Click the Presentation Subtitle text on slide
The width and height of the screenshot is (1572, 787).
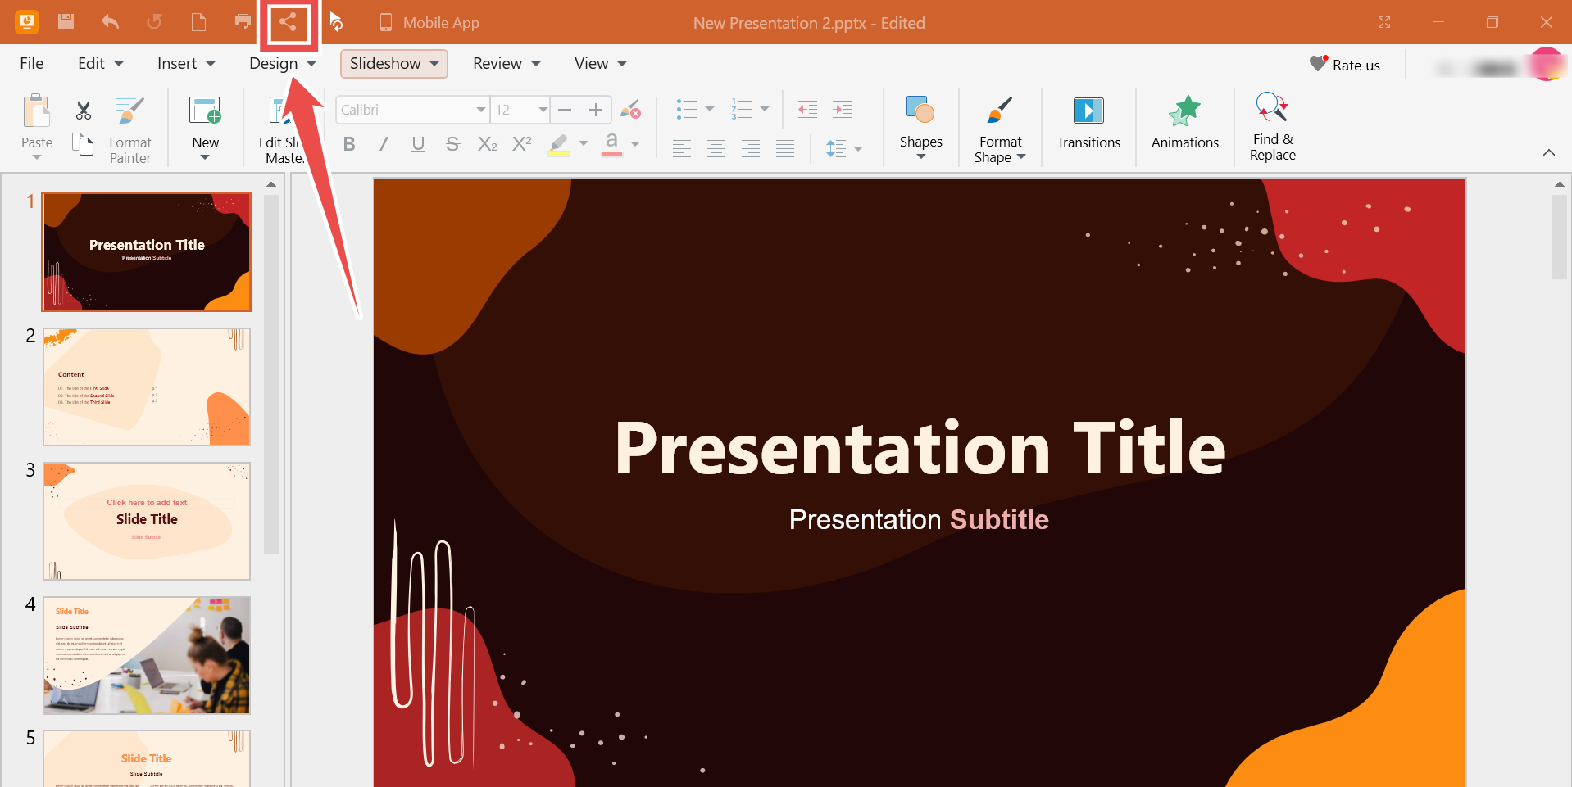(919, 519)
